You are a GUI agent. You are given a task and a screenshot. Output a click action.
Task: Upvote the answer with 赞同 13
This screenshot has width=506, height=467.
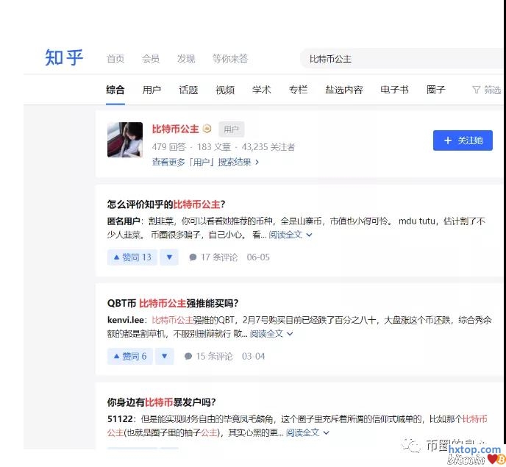coord(132,257)
